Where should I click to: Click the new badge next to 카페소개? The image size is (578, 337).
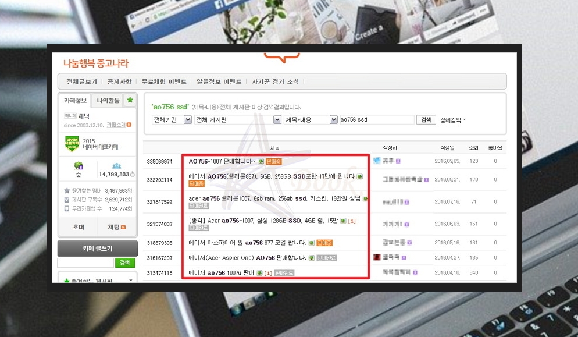pos(129,125)
